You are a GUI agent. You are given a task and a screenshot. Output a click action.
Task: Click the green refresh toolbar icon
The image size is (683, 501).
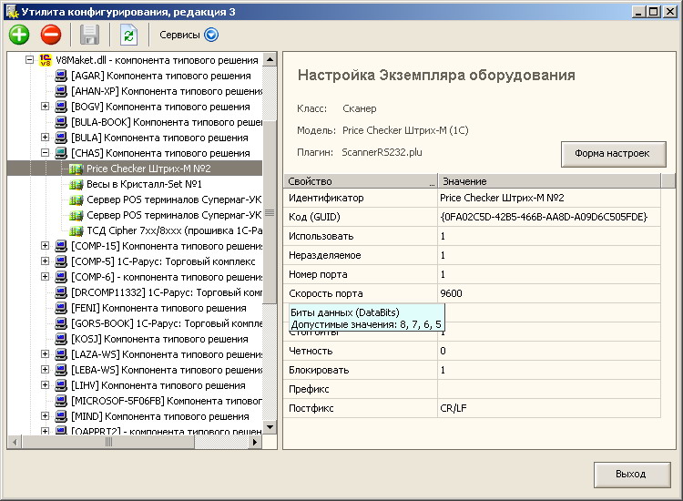click(x=128, y=36)
